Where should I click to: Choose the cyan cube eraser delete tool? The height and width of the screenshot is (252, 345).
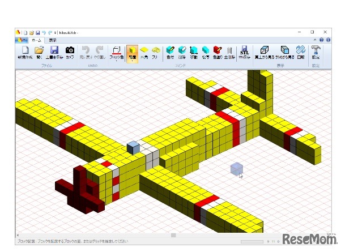(x=182, y=53)
